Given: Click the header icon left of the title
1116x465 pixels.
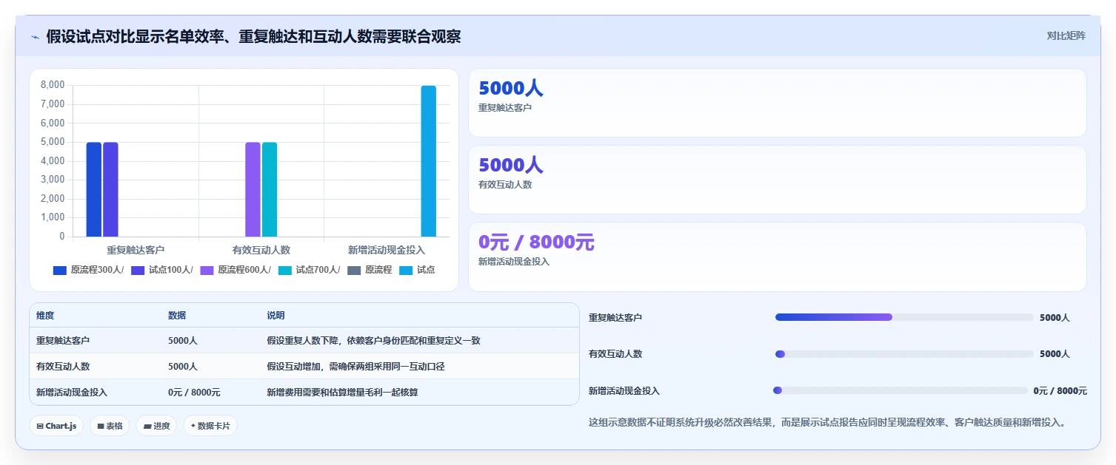Looking at the screenshot, I should (x=35, y=37).
